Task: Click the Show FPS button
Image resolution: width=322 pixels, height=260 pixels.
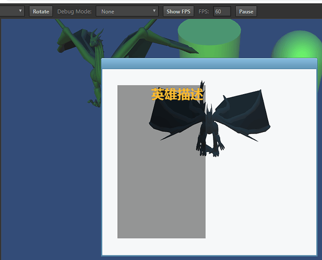Action: pyautogui.click(x=178, y=11)
